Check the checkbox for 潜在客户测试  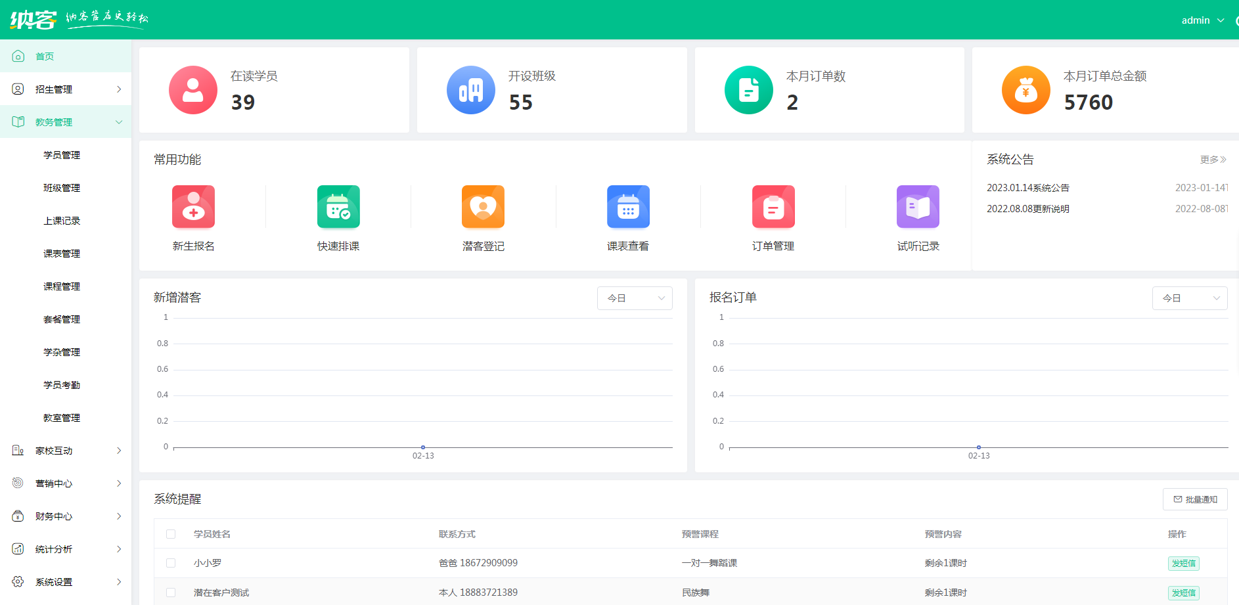pos(171,592)
